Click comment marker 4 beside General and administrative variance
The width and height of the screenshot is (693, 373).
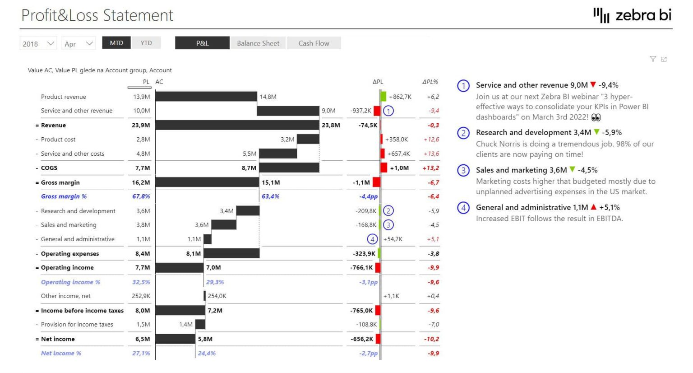(373, 239)
